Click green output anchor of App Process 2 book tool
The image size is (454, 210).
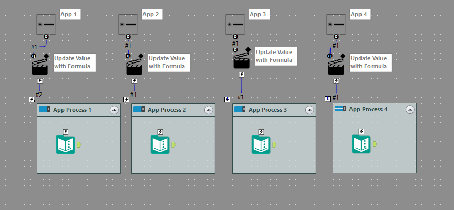pos(173,144)
